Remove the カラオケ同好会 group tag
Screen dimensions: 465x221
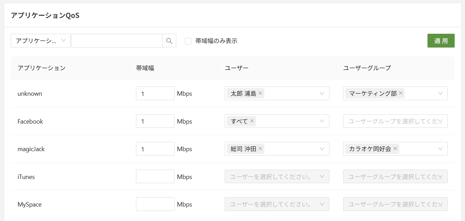(x=395, y=149)
